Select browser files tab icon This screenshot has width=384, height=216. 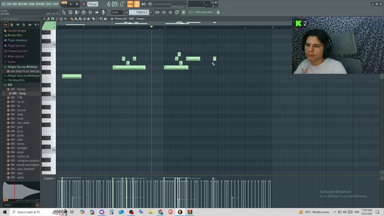pos(12,25)
